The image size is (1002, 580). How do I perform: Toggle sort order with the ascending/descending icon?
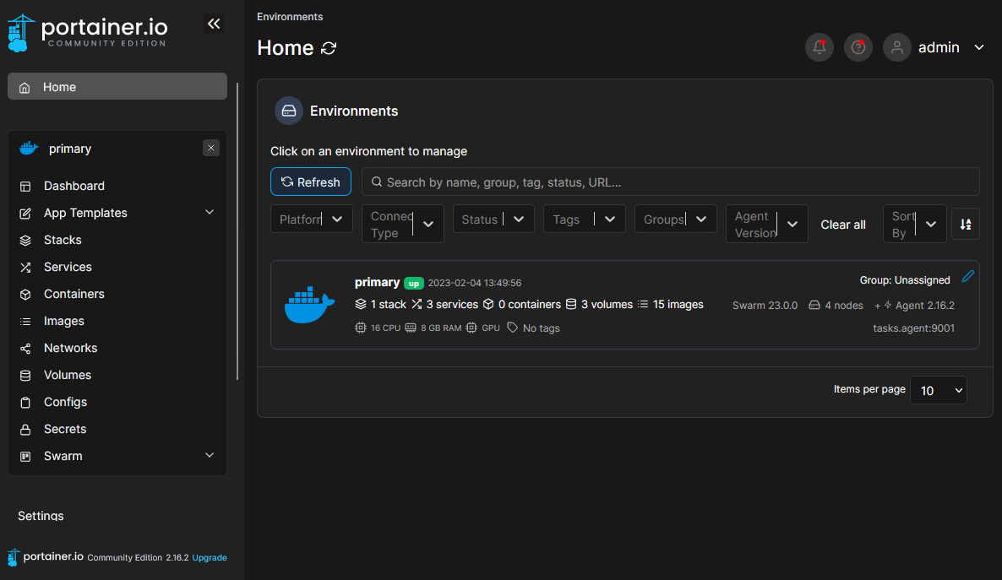click(x=965, y=225)
